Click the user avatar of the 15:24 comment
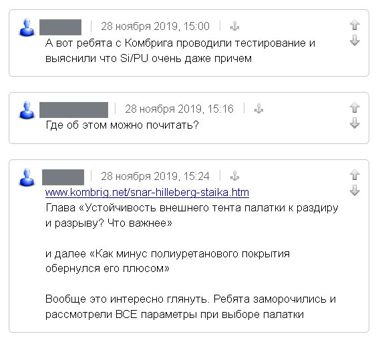The width and height of the screenshot is (376, 342). [x=27, y=177]
